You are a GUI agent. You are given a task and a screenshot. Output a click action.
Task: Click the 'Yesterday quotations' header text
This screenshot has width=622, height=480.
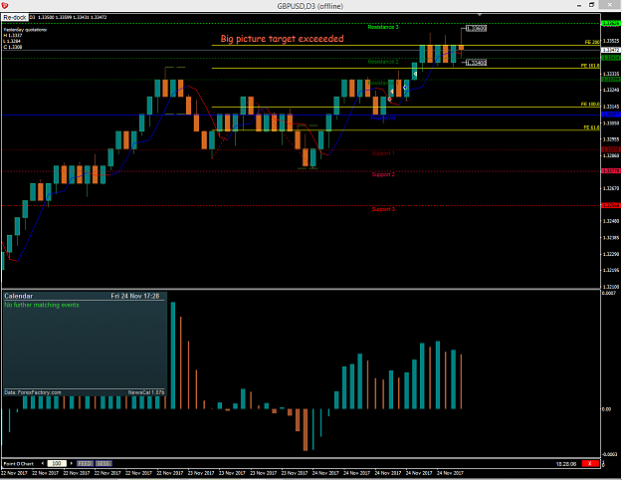(x=25, y=30)
